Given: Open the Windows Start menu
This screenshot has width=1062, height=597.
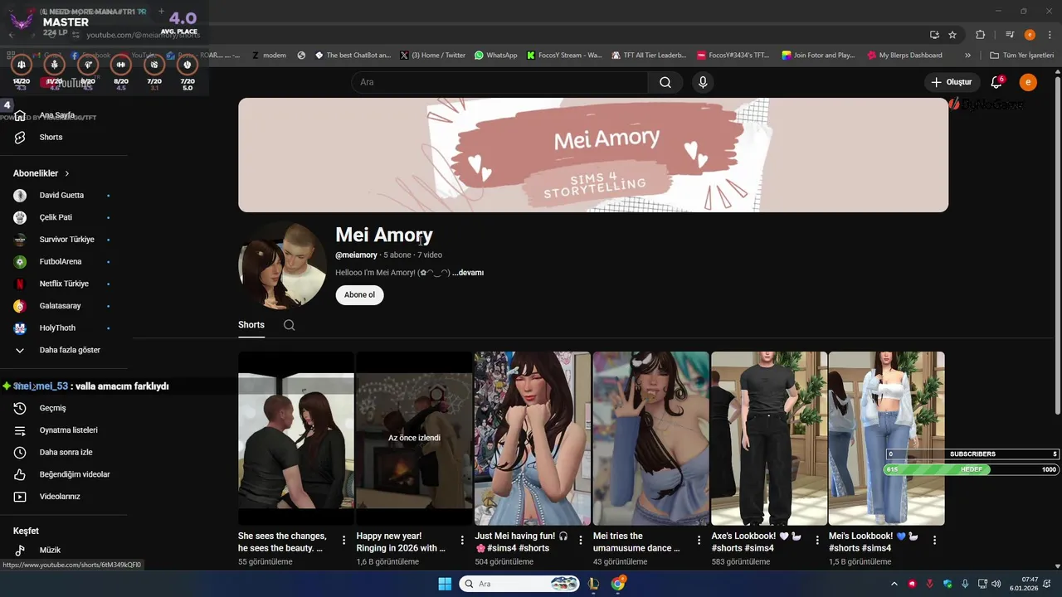Looking at the screenshot, I should click(x=445, y=584).
